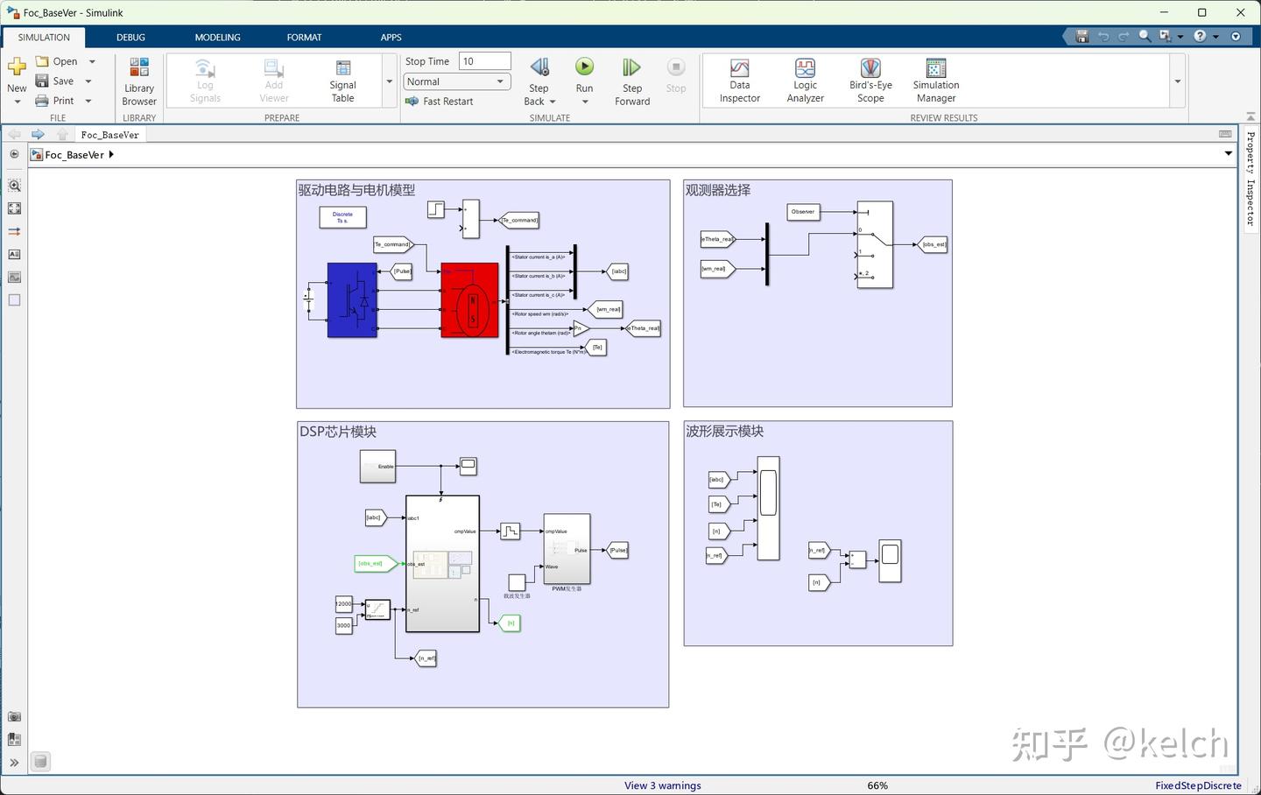Open the Simulation Manager
Screen dimensions: 1261x795
click(x=936, y=81)
